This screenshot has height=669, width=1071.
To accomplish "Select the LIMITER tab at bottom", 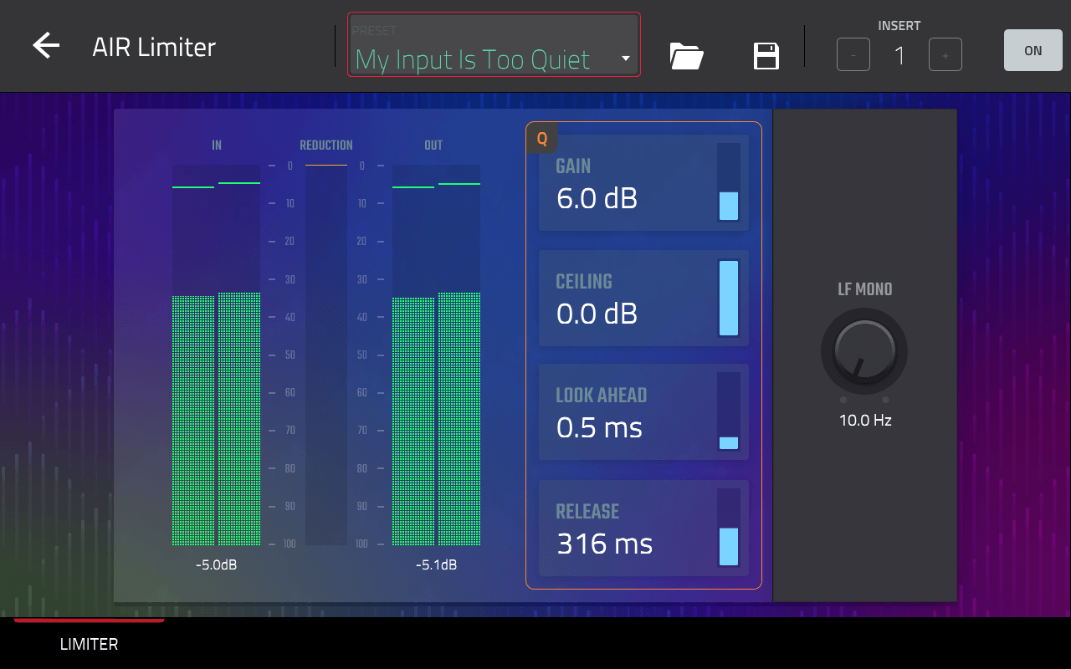I will coord(89,644).
